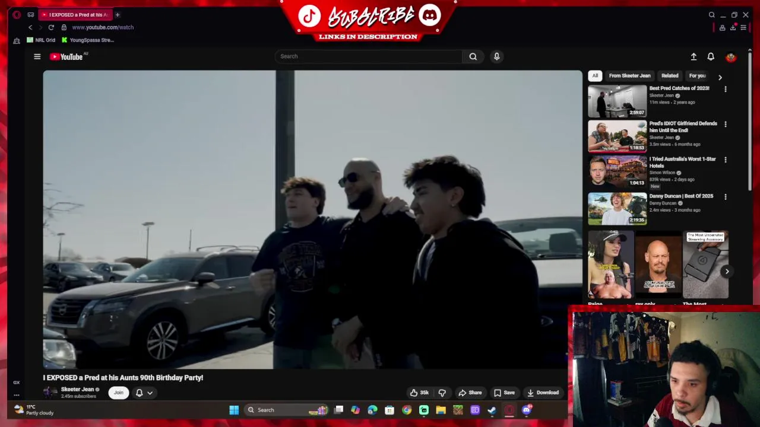760x427 pixels.
Task: Save the video with Save button
Action: coord(504,393)
